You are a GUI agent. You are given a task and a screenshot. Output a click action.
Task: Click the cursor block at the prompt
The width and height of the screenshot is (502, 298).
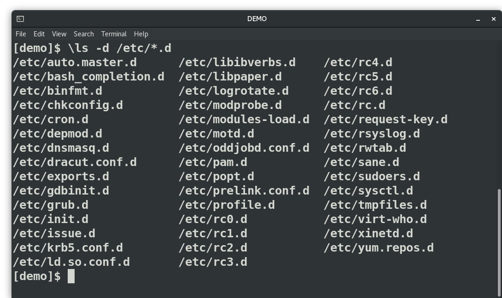pos(71,276)
